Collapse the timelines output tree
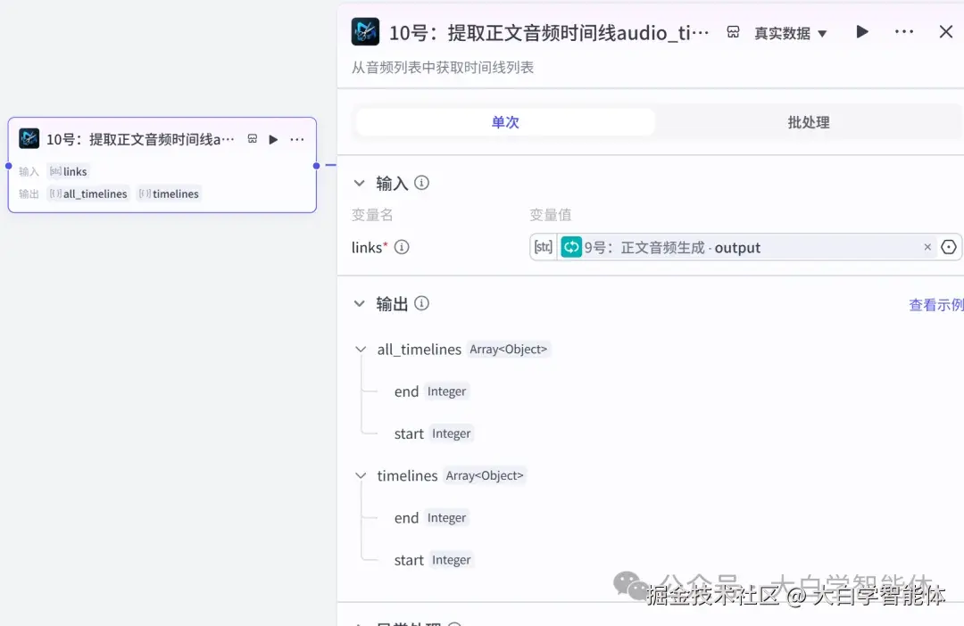964x626 pixels. pos(361,475)
